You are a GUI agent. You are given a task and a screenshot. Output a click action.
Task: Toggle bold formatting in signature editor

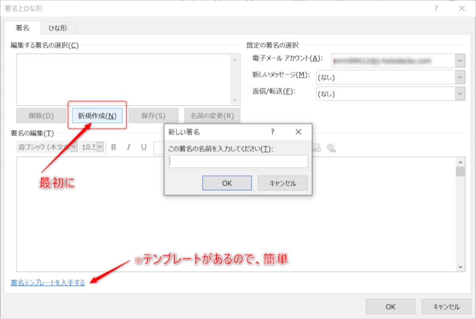114,147
